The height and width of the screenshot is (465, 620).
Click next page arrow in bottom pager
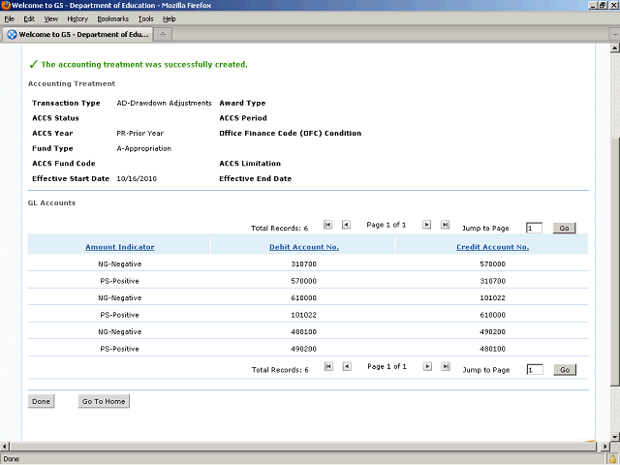point(426,367)
